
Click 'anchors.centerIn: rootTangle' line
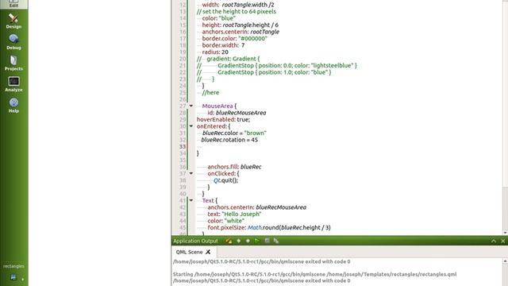[x=241, y=32]
